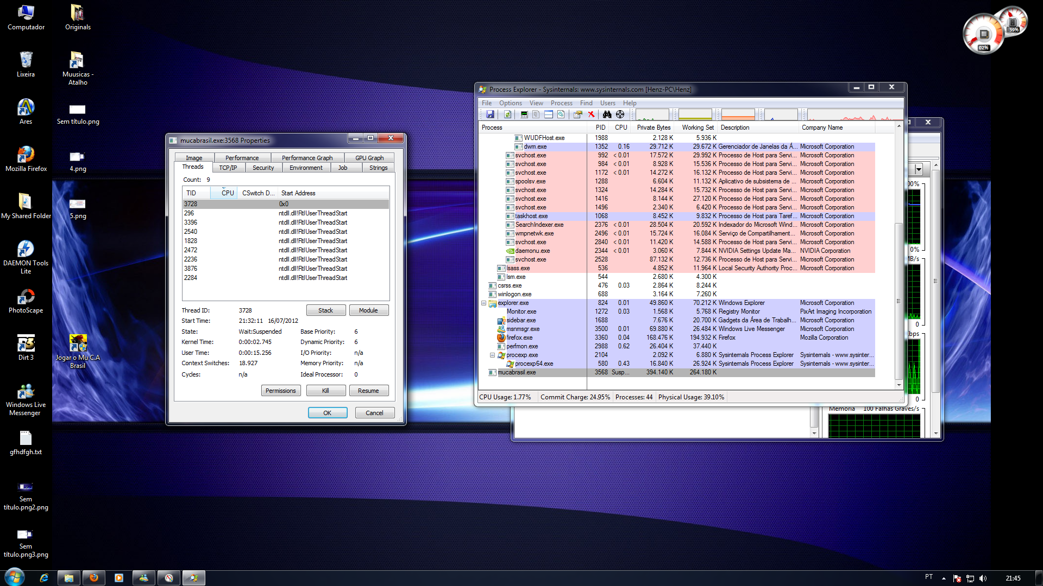Switch to the TCP/IP tab
Screen dimensions: 1043x586
point(228,168)
